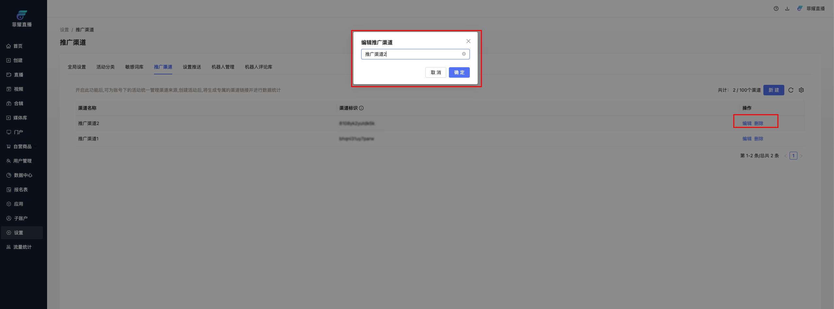Click the download icon in top bar
Screen dimensions: 834x309
(x=787, y=9)
